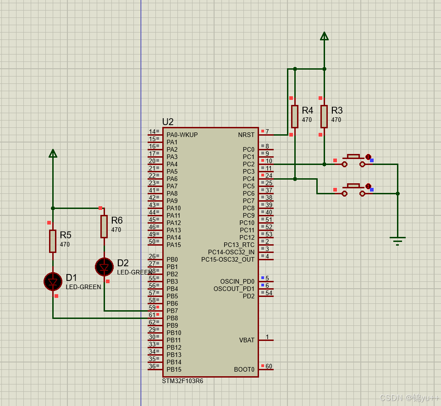This screenshot has height=406, width=441.
Task: Select the power terminal above R5
Action: pyautogui.click(x=53, y=153)
